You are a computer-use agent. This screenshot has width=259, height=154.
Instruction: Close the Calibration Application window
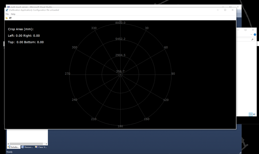(x=232, y=10)
